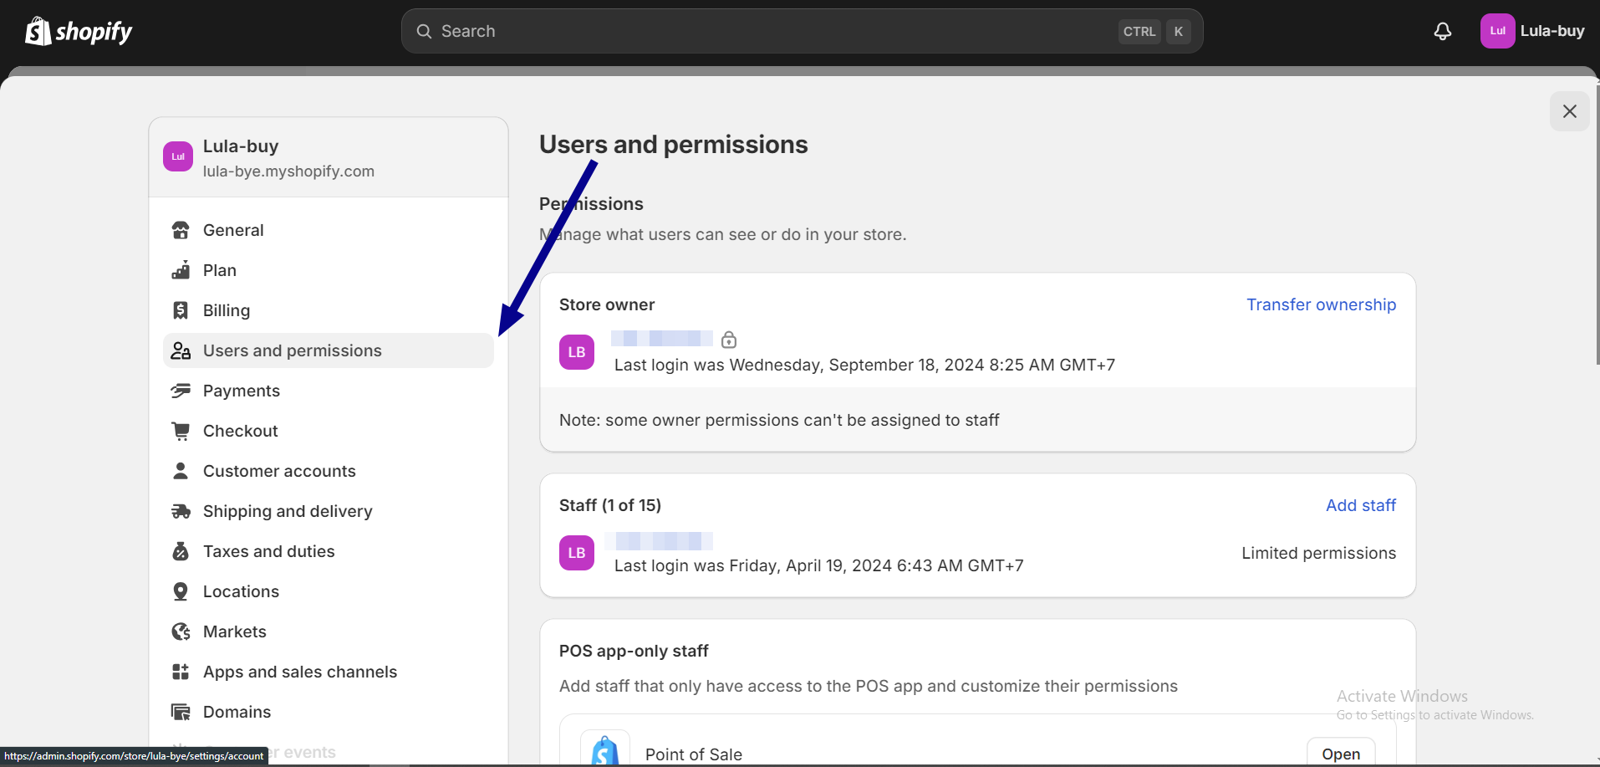Image resolution: width=1600 pixels, height=767 pixels.
Task: Go to Billing settings
Action: coord(329,310)
